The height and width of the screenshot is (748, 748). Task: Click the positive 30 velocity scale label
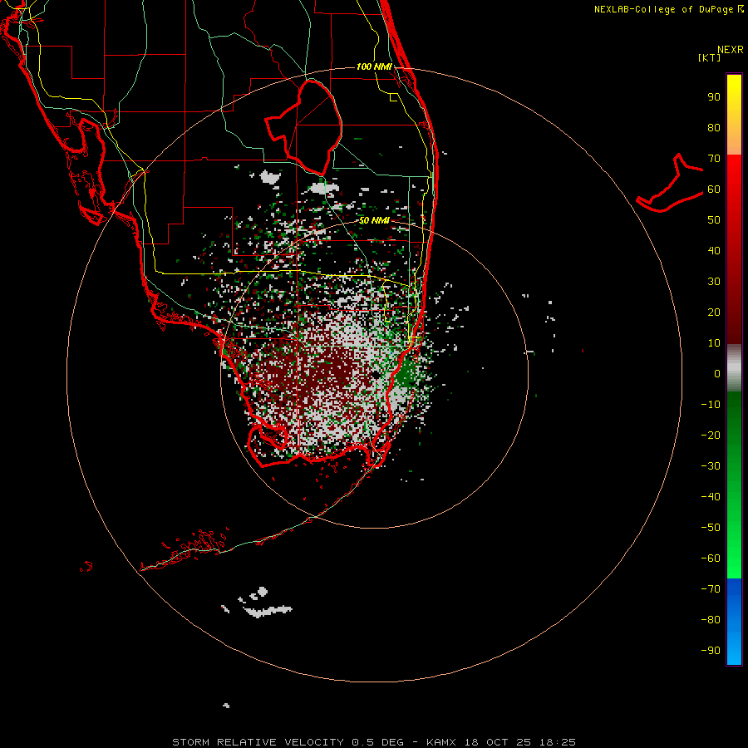coord(714,282)
